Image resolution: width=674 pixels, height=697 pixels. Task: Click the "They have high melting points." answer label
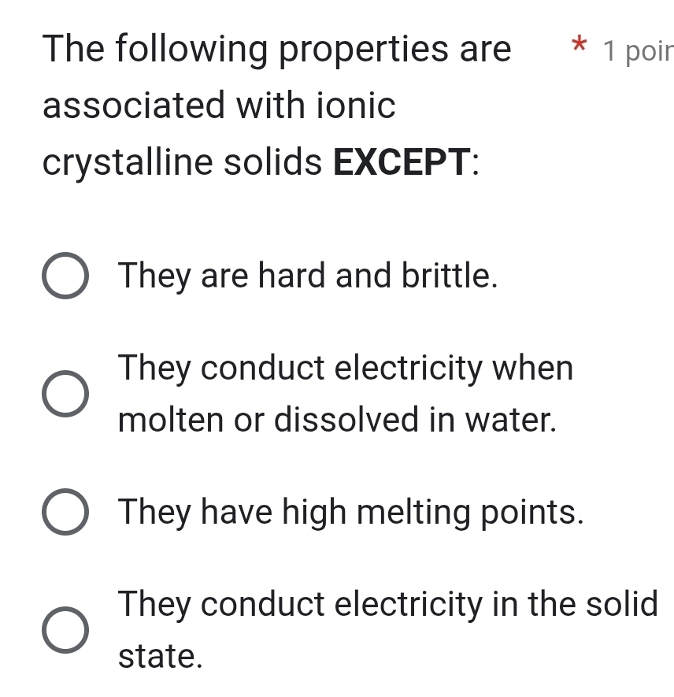coord(351,513)
